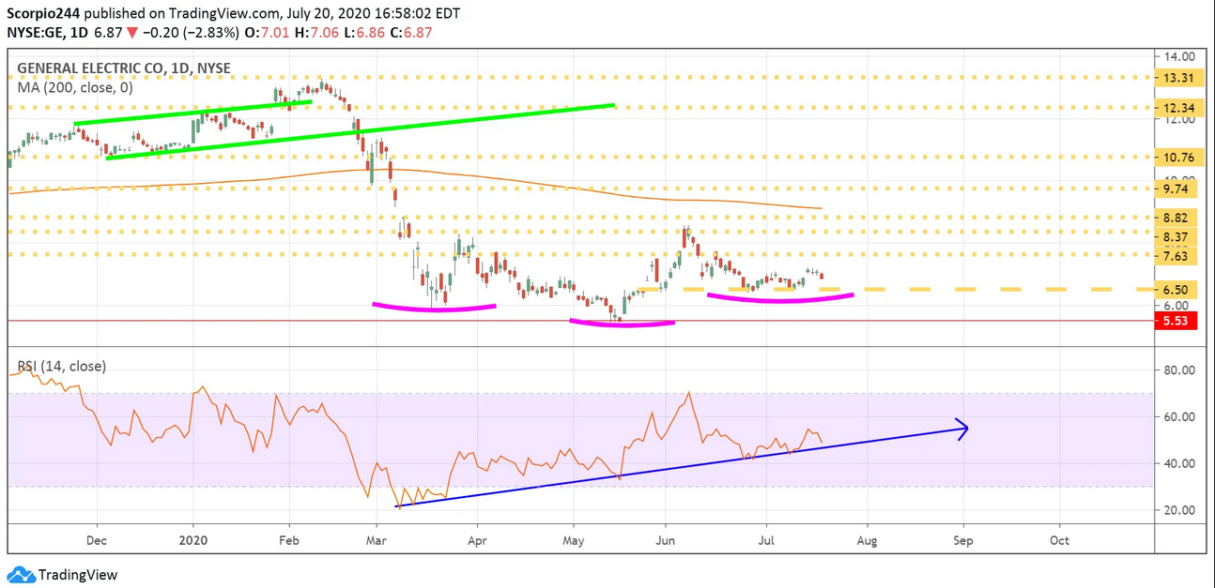Click the RSI (14, close) indicator label
This screenshot has height=588, width=1215.
tap(61, 366)
